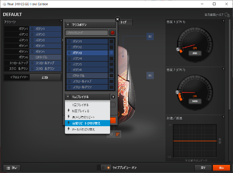This screenshot has width=233, height=173.
Task: Choose 自動リピートの切り替え option
Action: click(88, 123)
